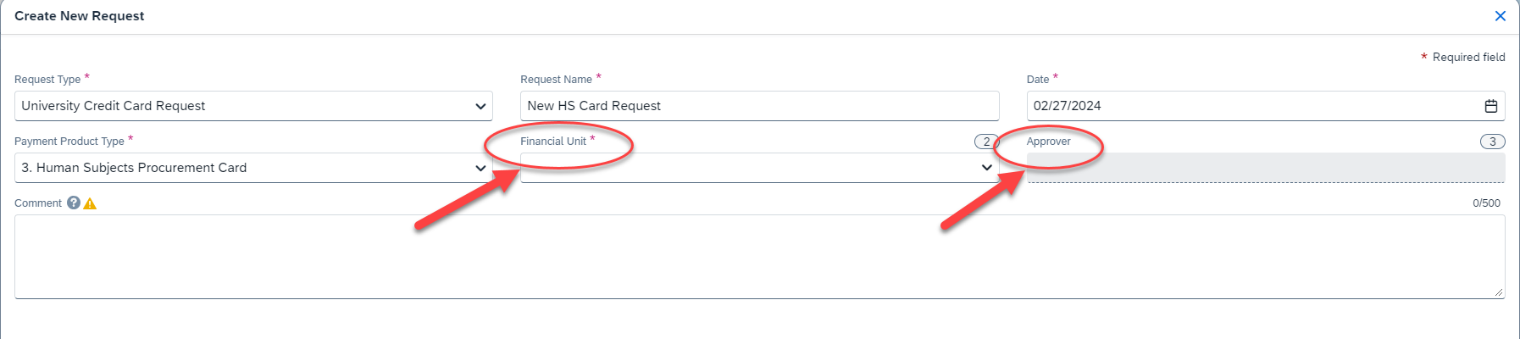
Task: Click inside the Comment text area
Action: (759, 257)
